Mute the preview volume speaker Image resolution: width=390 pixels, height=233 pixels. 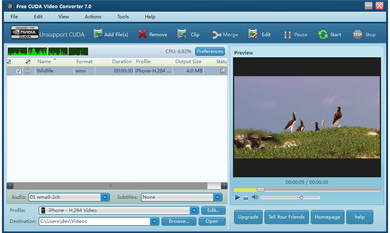click(255, 197)
